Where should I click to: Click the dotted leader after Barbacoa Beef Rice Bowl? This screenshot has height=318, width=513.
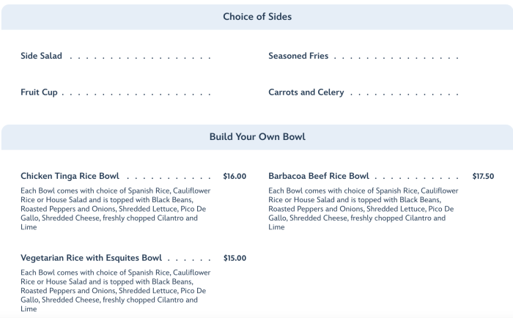pos(416,177)
